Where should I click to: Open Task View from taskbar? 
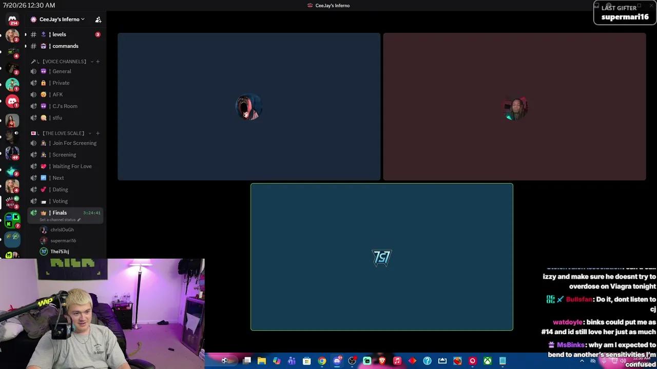[247, 361]
